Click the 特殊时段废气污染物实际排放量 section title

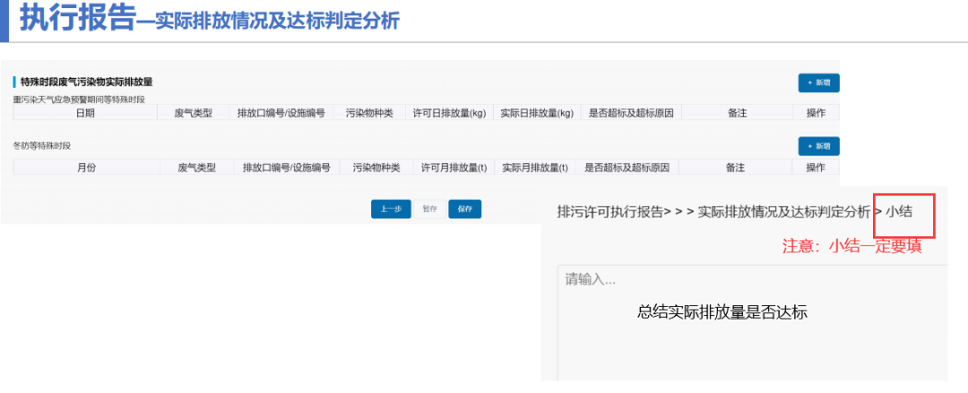pyautogui.click(x=86, y=81)
